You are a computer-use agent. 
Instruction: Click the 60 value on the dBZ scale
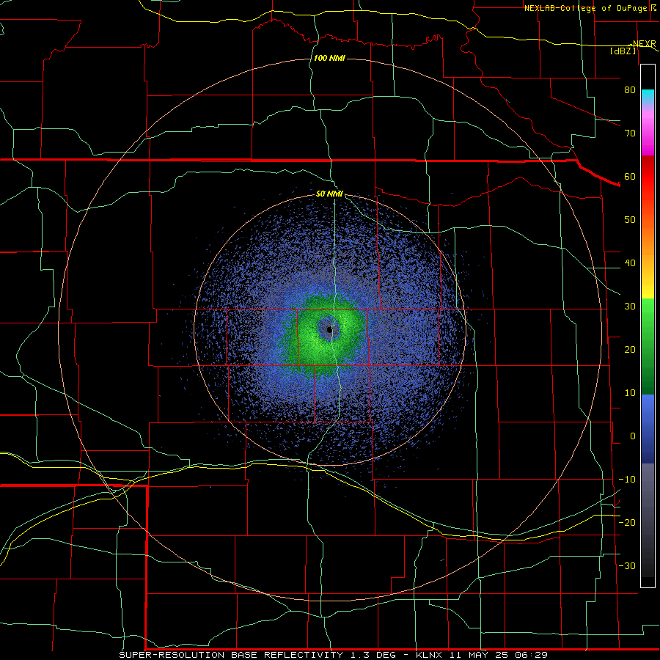click(630, 176)
